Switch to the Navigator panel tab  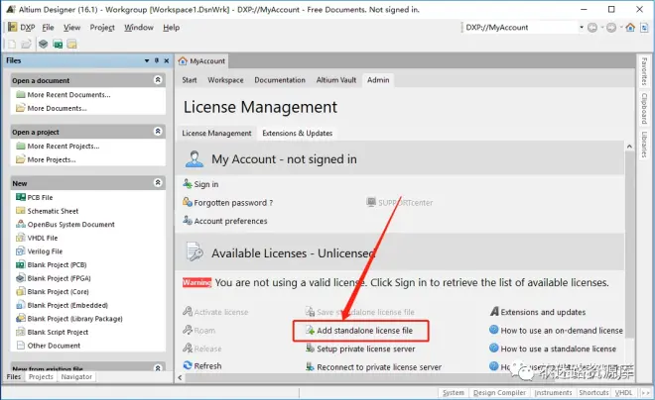click(x=76, y=376)
